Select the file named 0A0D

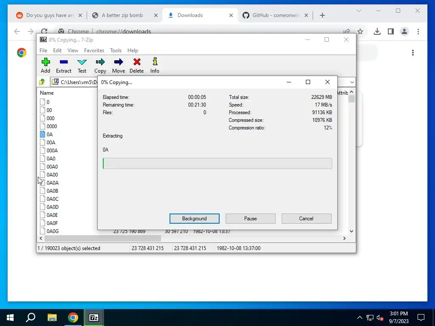[x=49, y=207]
